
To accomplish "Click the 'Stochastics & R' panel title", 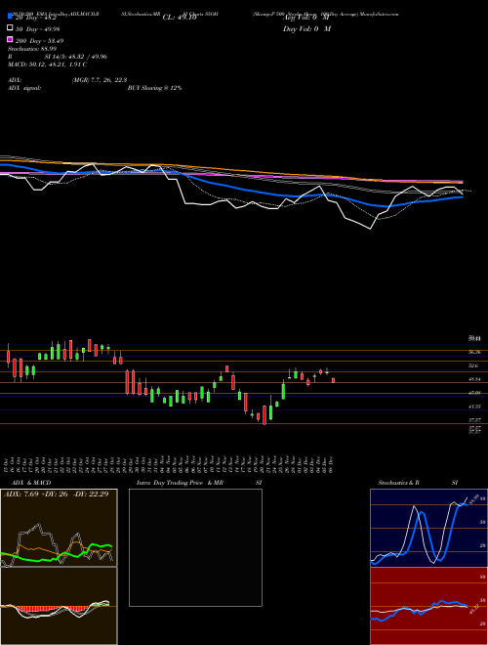I will pyautogui.click(x=399, y=483).
